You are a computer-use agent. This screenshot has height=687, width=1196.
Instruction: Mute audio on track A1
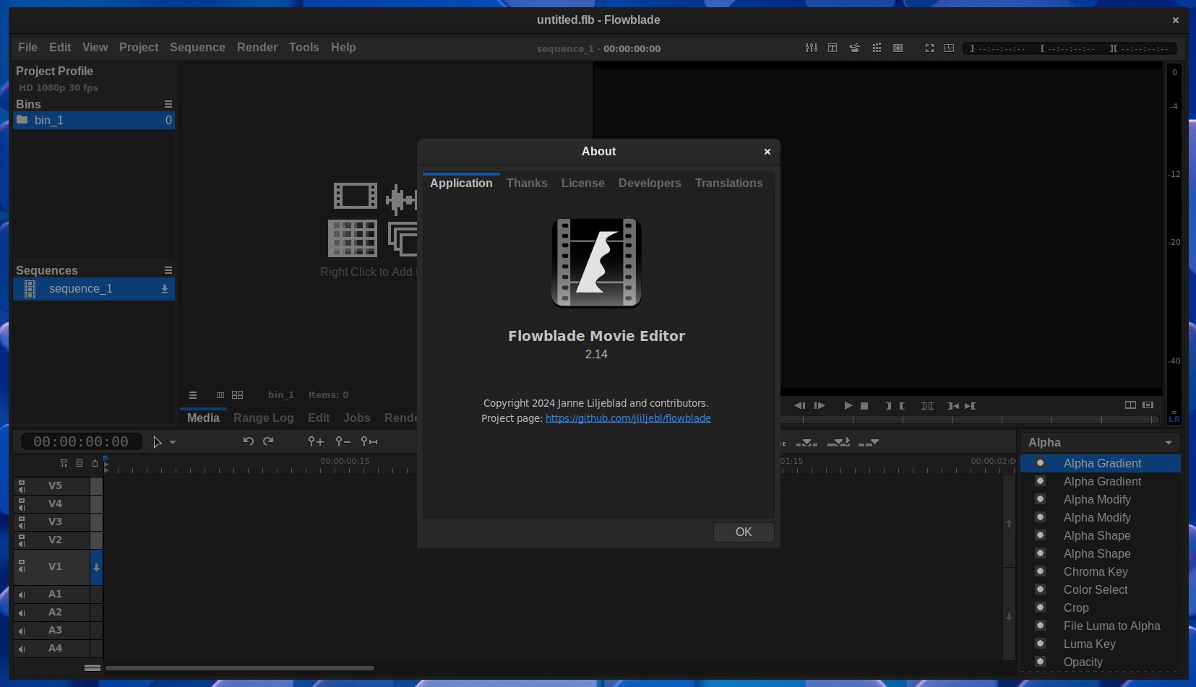click(x=22, y=595)
